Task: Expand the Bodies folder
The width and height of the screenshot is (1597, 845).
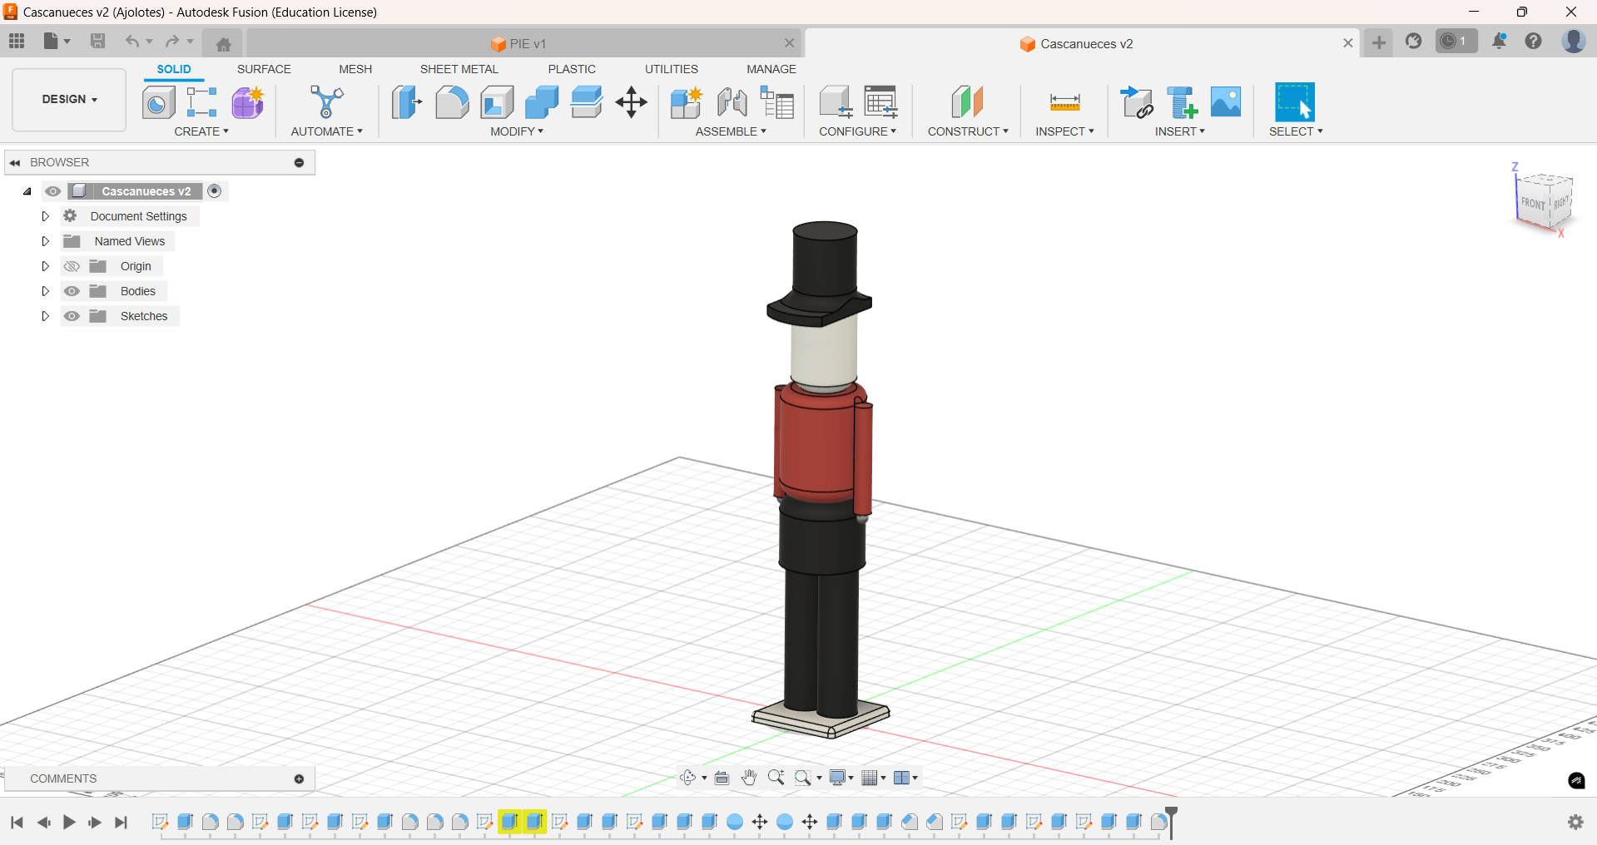Action: pos(46,291)
